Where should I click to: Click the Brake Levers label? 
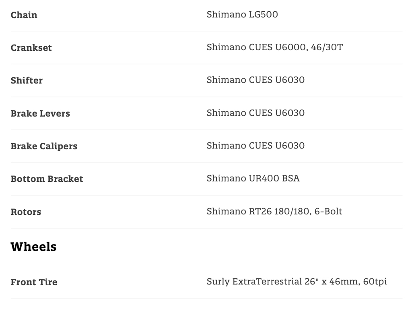pos(40,113)
